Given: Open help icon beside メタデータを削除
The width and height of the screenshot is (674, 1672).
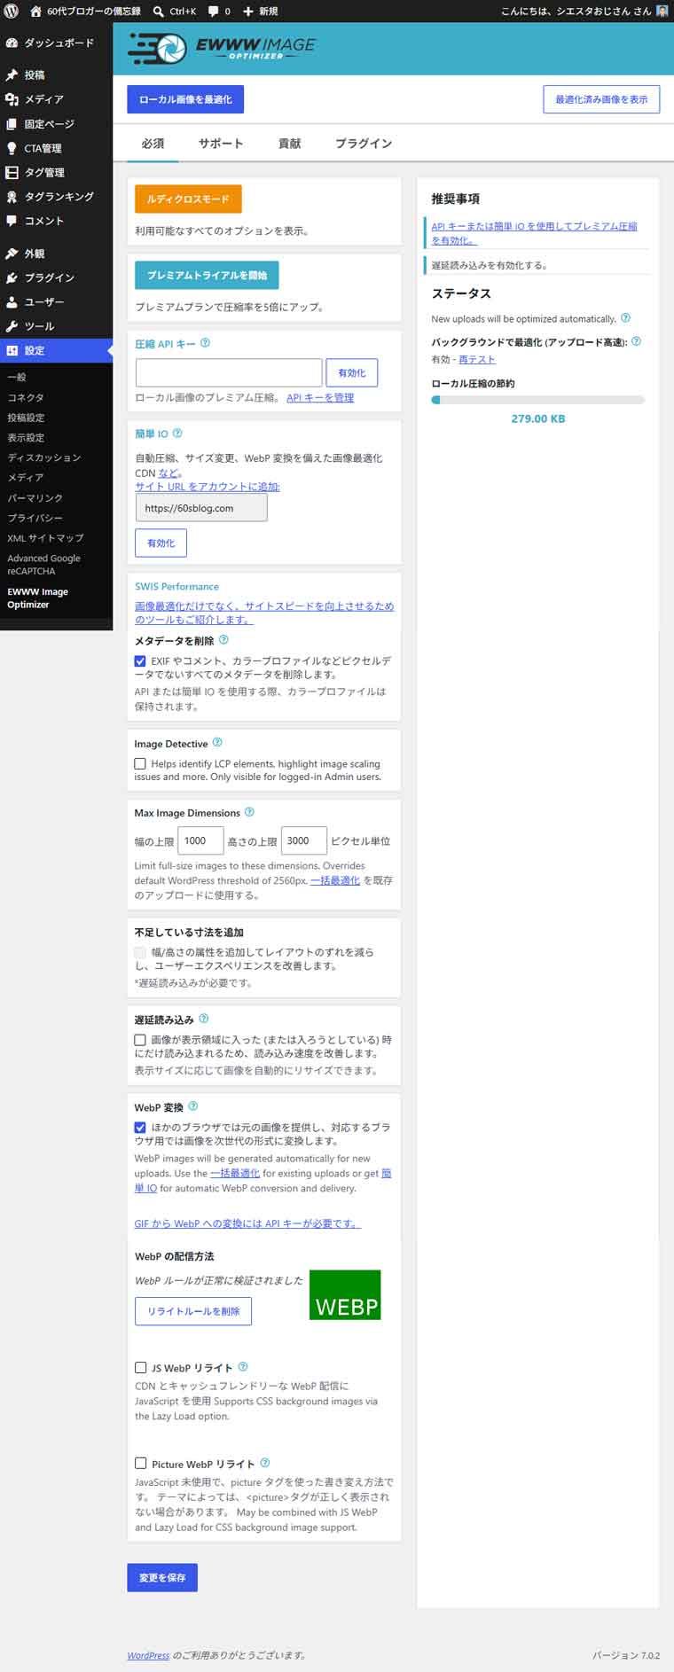Looking at the screenshot, I should (x=223, y=640).
